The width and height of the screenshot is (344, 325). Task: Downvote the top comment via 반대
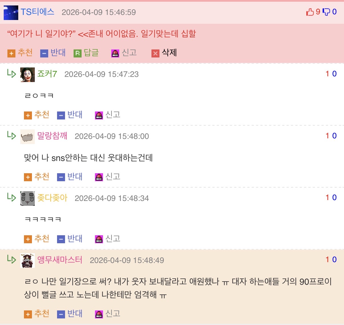pos(53,53)
